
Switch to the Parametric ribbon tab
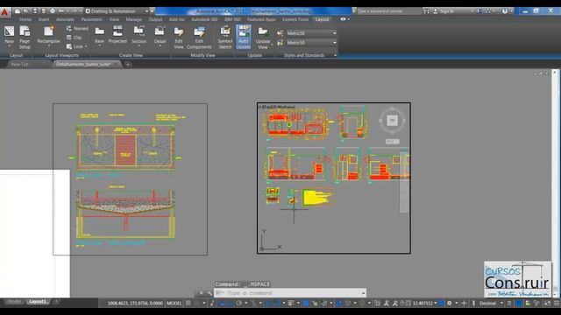click(91, 19)
